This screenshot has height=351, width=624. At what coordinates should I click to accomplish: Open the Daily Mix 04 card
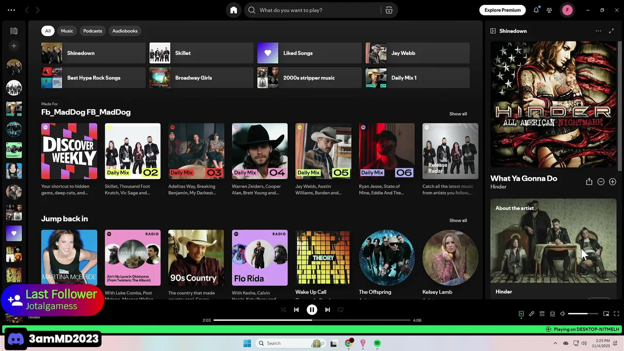[x=260, y=160]
